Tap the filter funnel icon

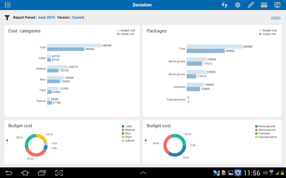click(7, 18)
